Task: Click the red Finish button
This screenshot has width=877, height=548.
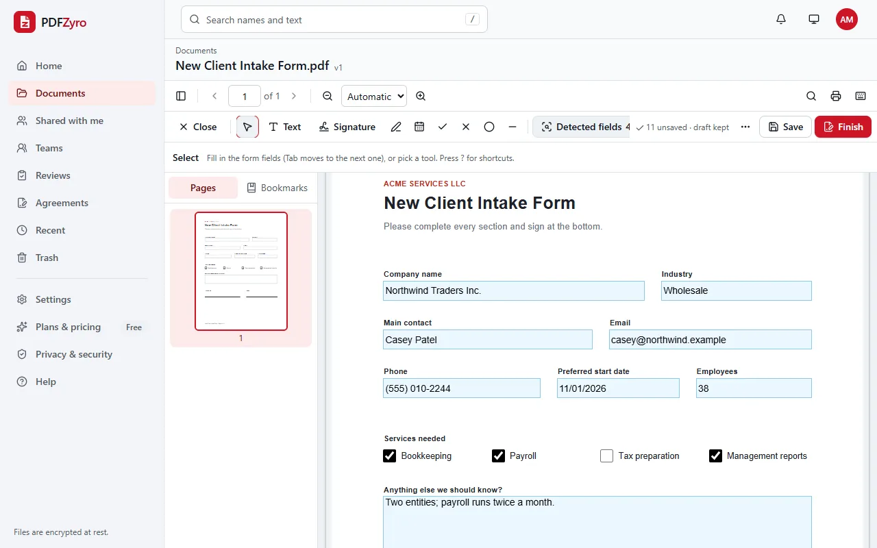Action: coord(843,127)
